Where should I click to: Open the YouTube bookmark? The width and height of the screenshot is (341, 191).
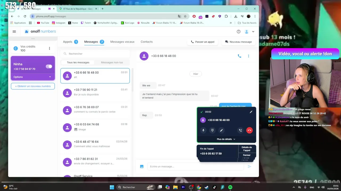pyautogui.click(x=43, y=23)
